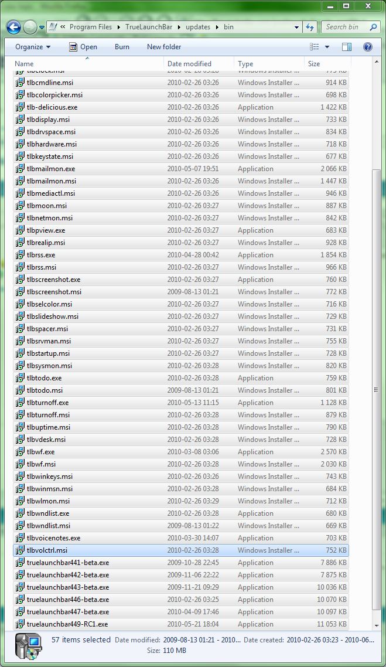The image size is (386, 667).
Task: Open the Help question mark icon
Action: coord(367,47)
